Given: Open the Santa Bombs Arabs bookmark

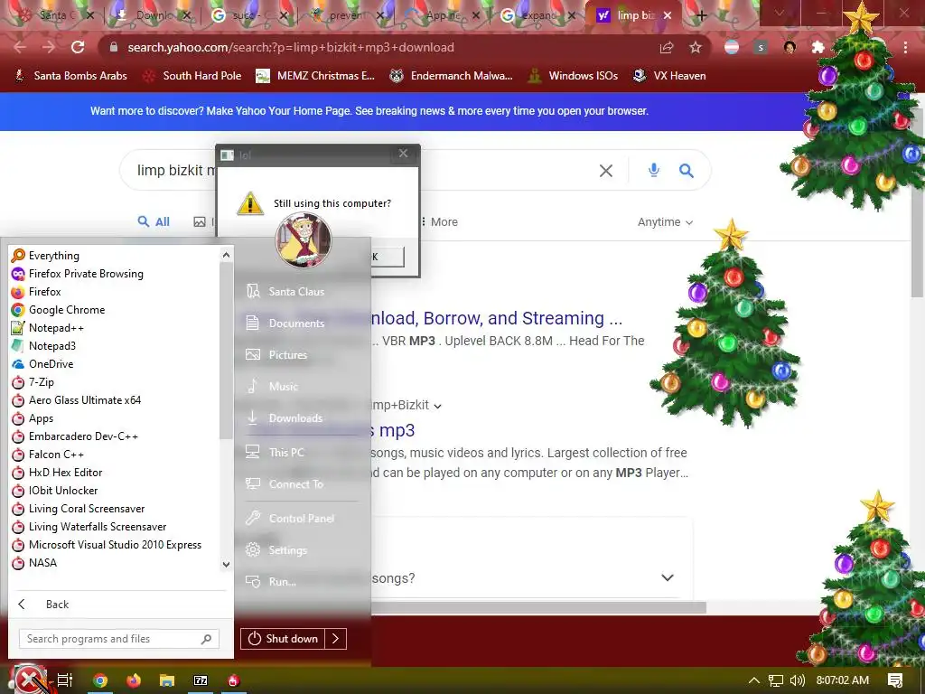Looking at the screenshot, I should 70,76.
